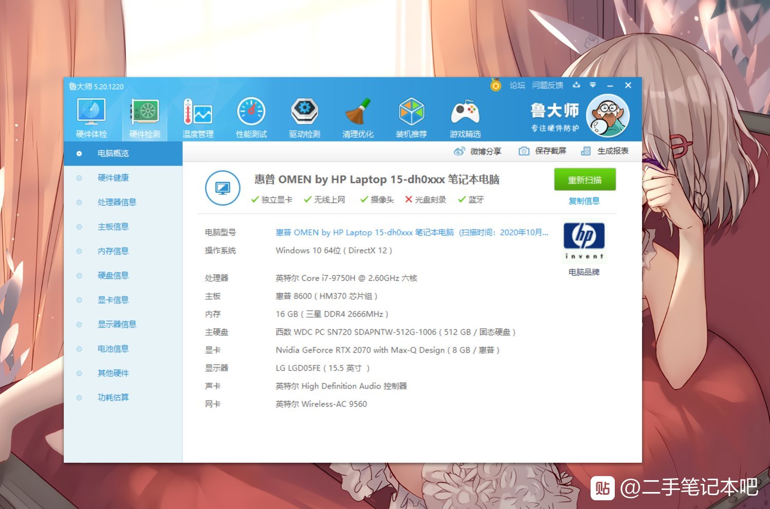Open 显卡信息 in the sidebar
This screenshot has width=770, height=509.
(123, 300)
